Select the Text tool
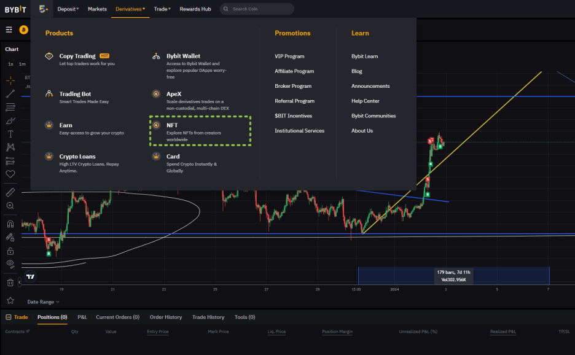The height and width of the screenshot is (355, 575). [10, 134]
